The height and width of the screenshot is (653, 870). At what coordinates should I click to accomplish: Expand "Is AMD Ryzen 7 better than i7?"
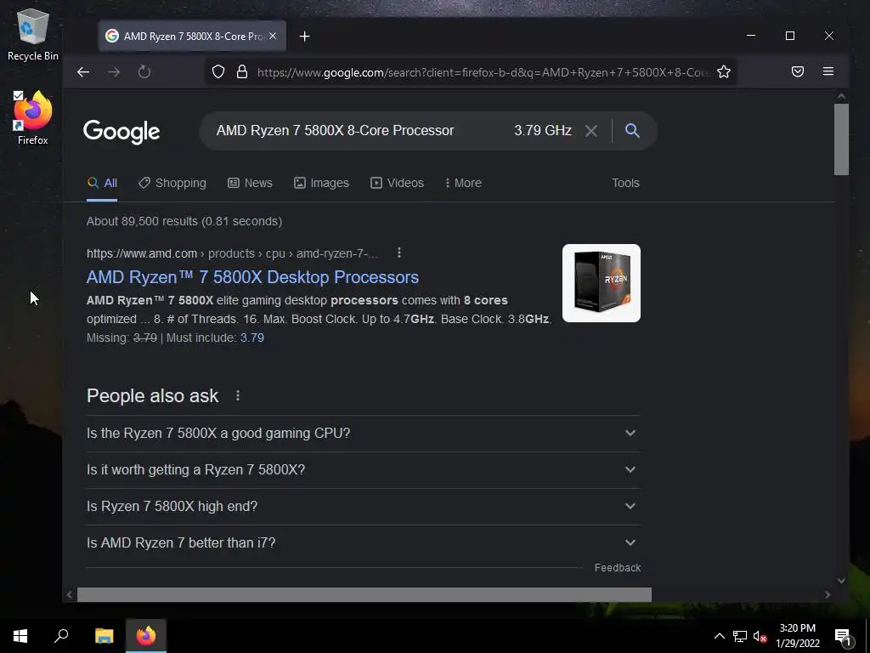(x=364, y=543)
